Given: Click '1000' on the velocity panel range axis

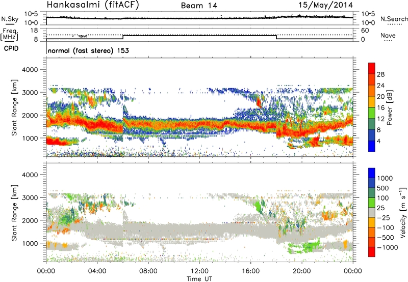Looking at the screenshot, I should click(x=30, y=243).
